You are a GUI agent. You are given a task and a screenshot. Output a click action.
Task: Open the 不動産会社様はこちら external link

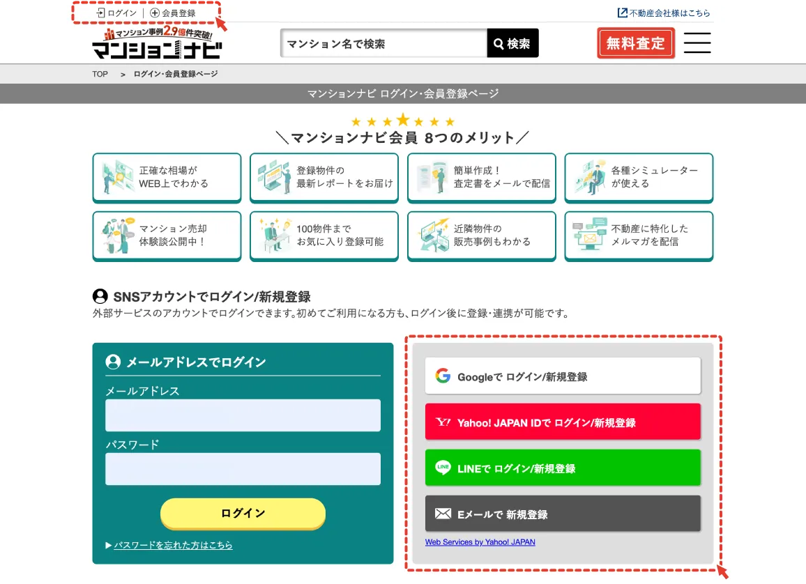(664, 13)
